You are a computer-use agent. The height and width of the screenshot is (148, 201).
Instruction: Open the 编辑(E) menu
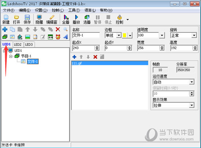pos(24,10)
